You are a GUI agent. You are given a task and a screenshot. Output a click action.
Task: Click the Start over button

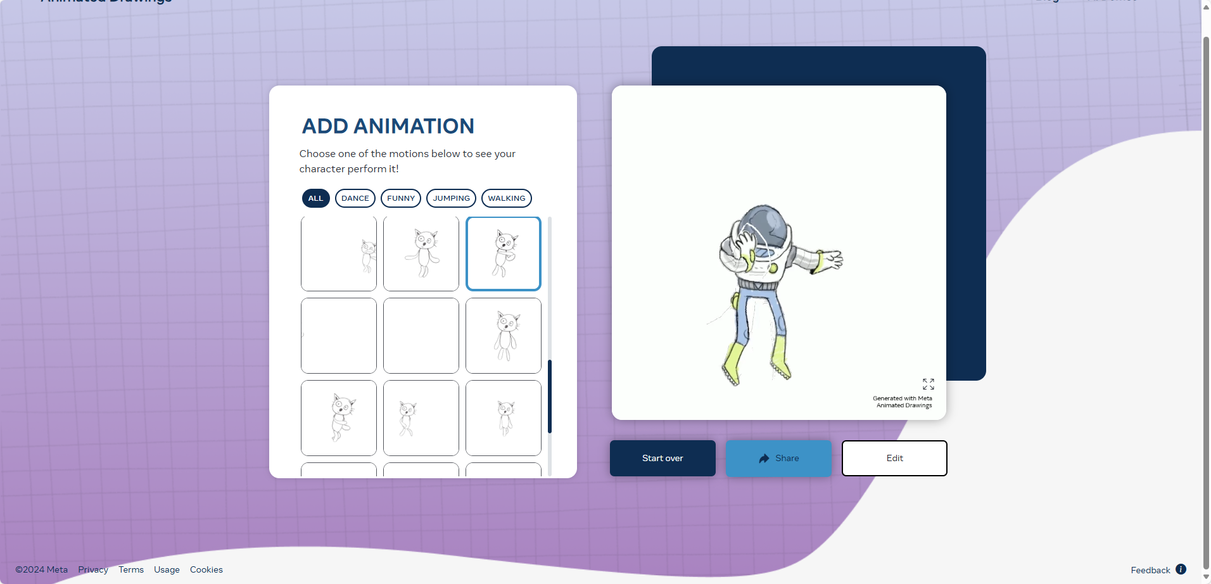663,458
